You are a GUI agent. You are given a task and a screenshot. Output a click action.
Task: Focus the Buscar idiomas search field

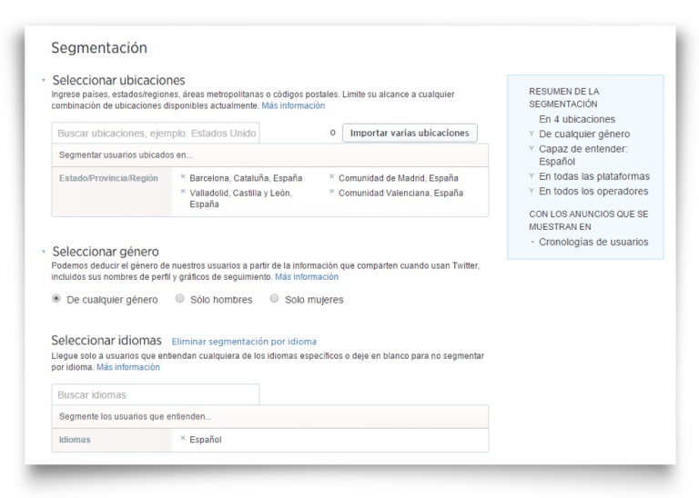pyautogui.click(x=156, y=394)
